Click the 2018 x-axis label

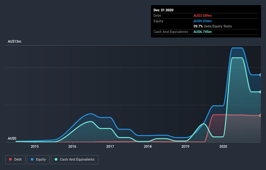[x=148, y=146]
